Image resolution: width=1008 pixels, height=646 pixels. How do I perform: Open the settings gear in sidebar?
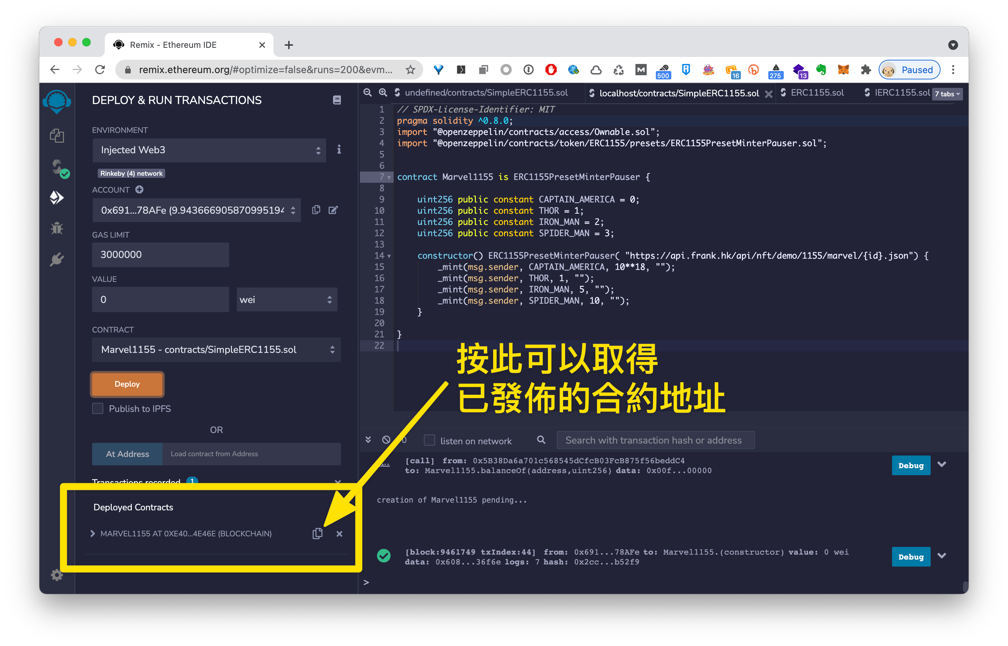coord(57,575)
